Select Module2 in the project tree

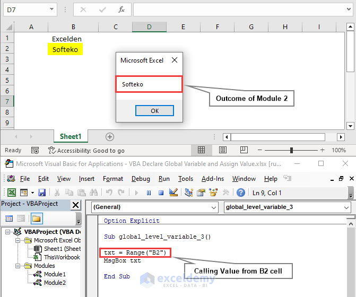55,283
